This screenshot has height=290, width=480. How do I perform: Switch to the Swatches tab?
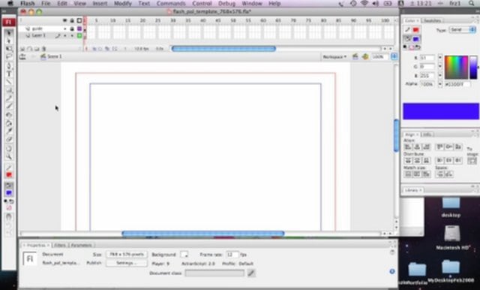point(432,20)
